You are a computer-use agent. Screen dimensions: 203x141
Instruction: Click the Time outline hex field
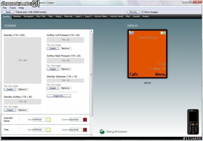pos(76,130)
